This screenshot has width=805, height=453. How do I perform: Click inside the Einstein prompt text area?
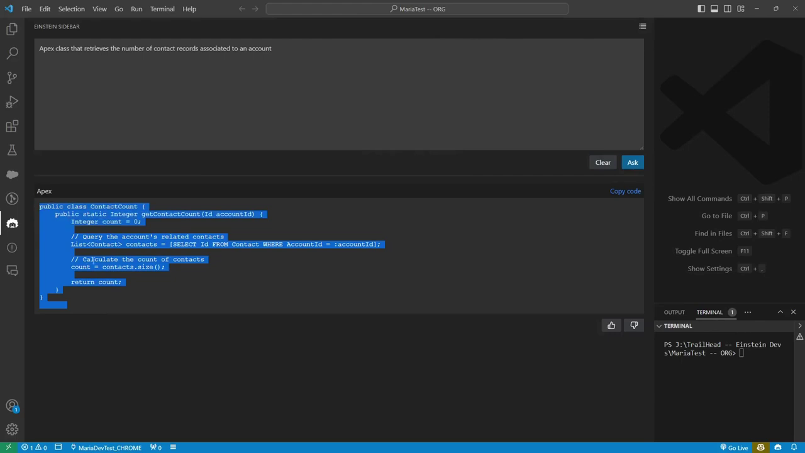(339, 94)
